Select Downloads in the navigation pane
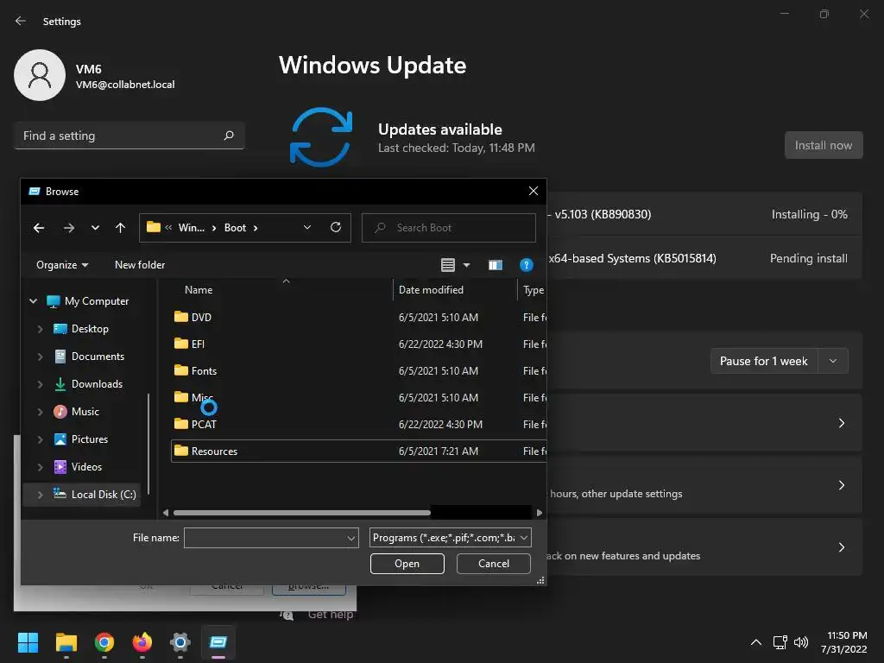The height and width of the screenshot is (663, 884). tap(97, 384)
